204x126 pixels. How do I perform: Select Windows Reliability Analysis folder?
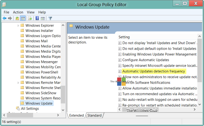(43, 77)
